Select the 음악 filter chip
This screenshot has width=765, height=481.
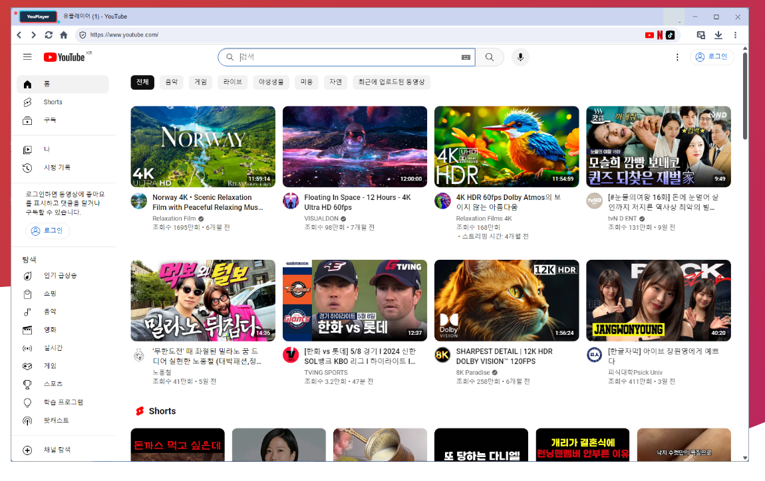[172, 82]
